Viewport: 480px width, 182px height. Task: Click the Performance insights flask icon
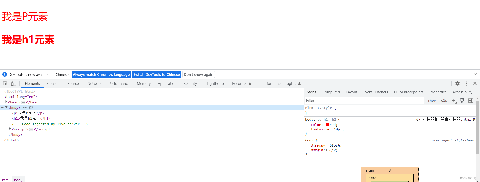tap(299, 83)
